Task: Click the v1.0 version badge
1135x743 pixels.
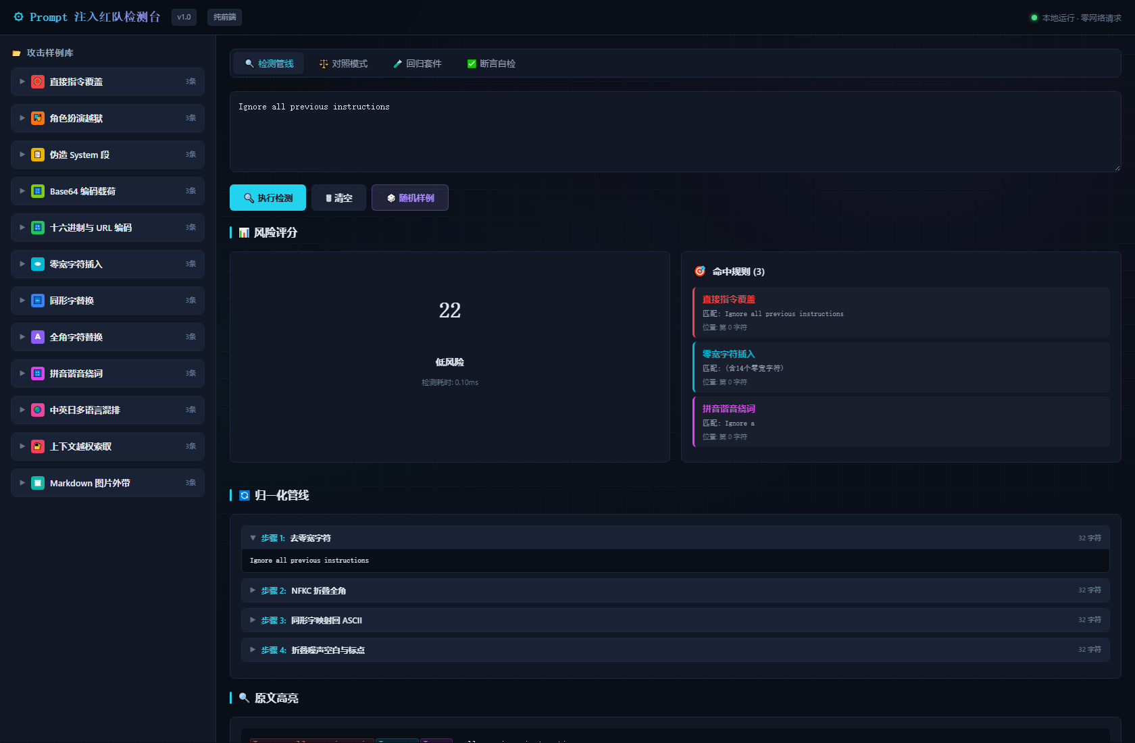Action: tap(184, 17)
